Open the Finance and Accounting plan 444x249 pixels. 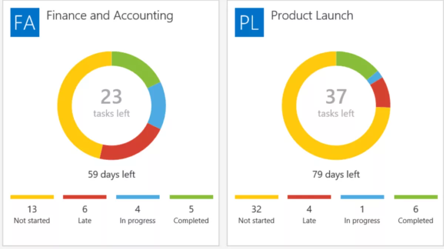click(x=110, y=16)
